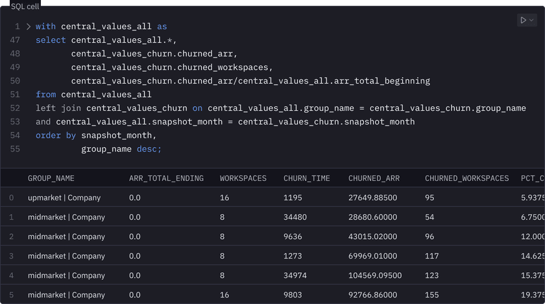Run the SQL cell with play icon
545x304 pixels.
(x=523, y=21)
